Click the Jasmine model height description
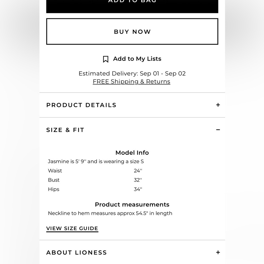 click(x=96, y=162)
